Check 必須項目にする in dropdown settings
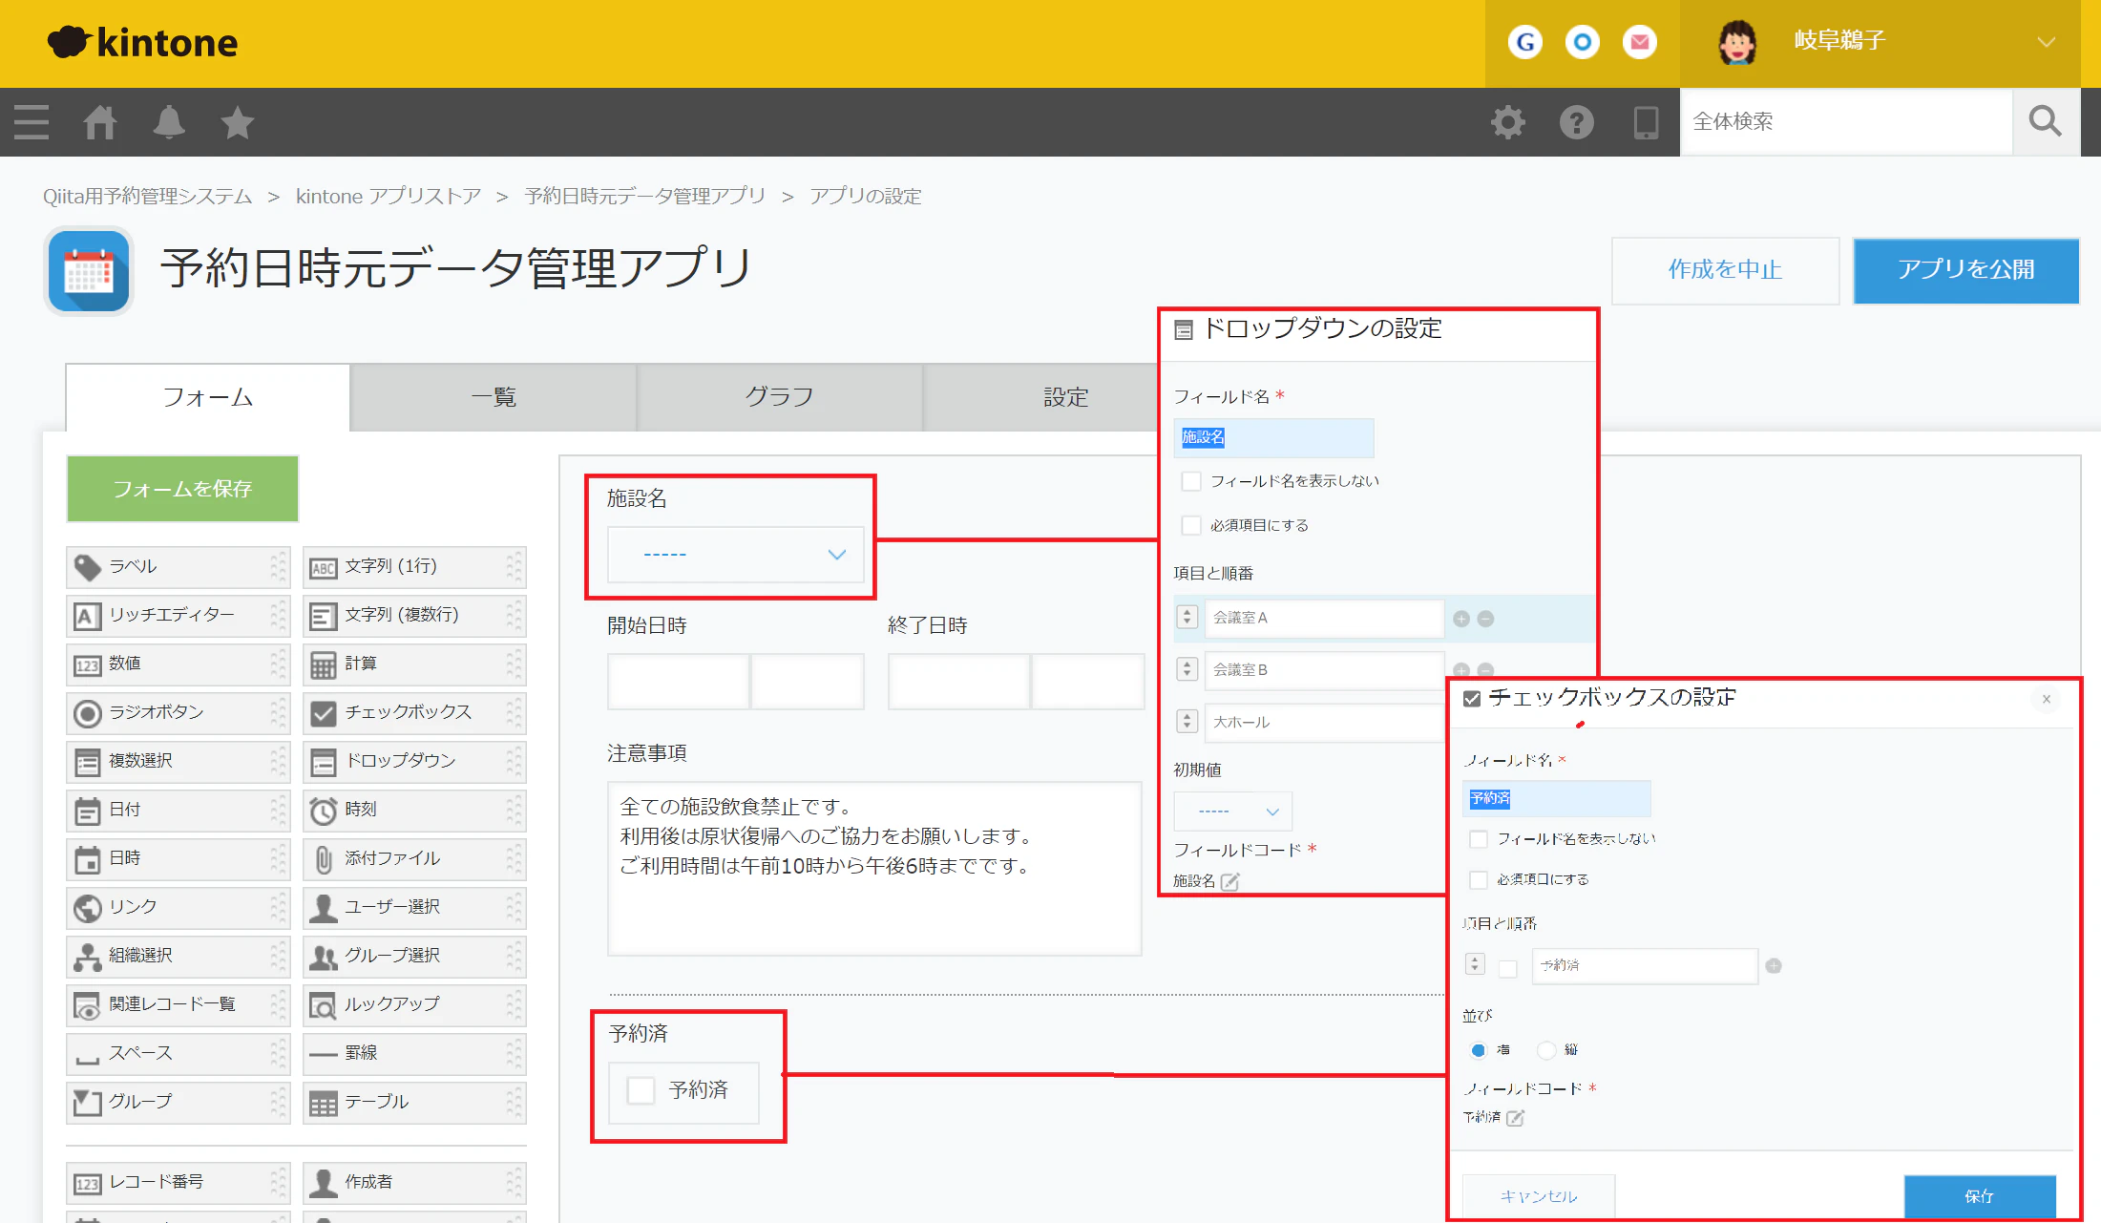This screenshot has height=1223, width=2101. (x=1191, y=525)
